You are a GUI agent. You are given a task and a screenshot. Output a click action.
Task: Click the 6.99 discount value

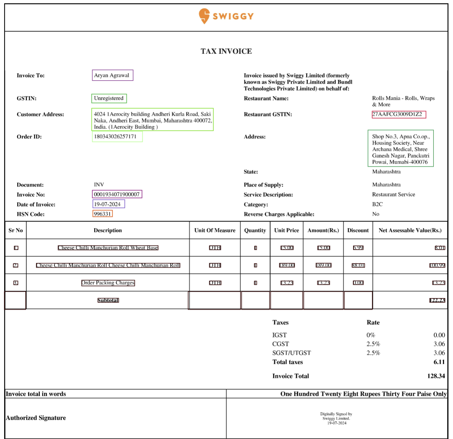tap(358, 248)
